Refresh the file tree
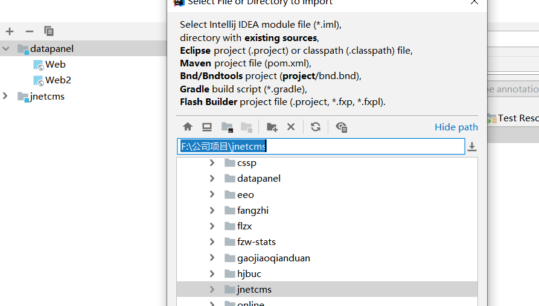 click(x=316, y=127)
